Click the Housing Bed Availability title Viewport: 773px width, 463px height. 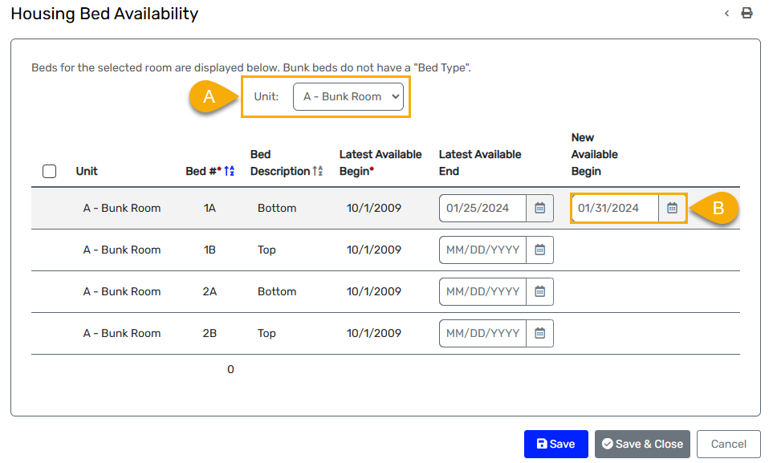tap(104, 14)
